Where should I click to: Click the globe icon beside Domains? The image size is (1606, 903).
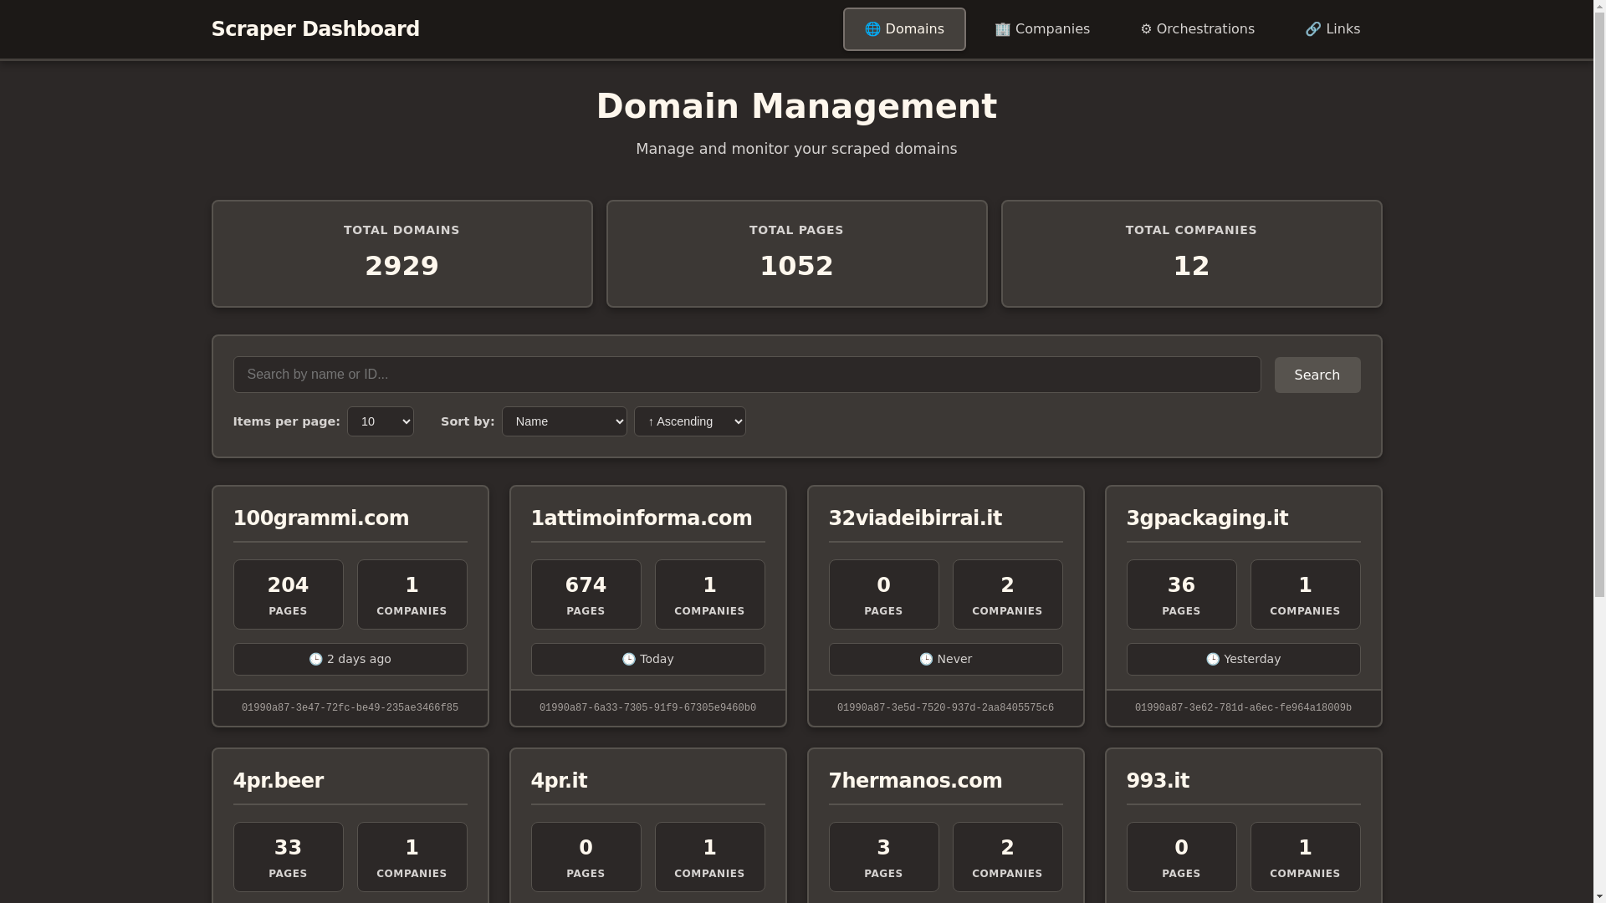tap(872, 29)
